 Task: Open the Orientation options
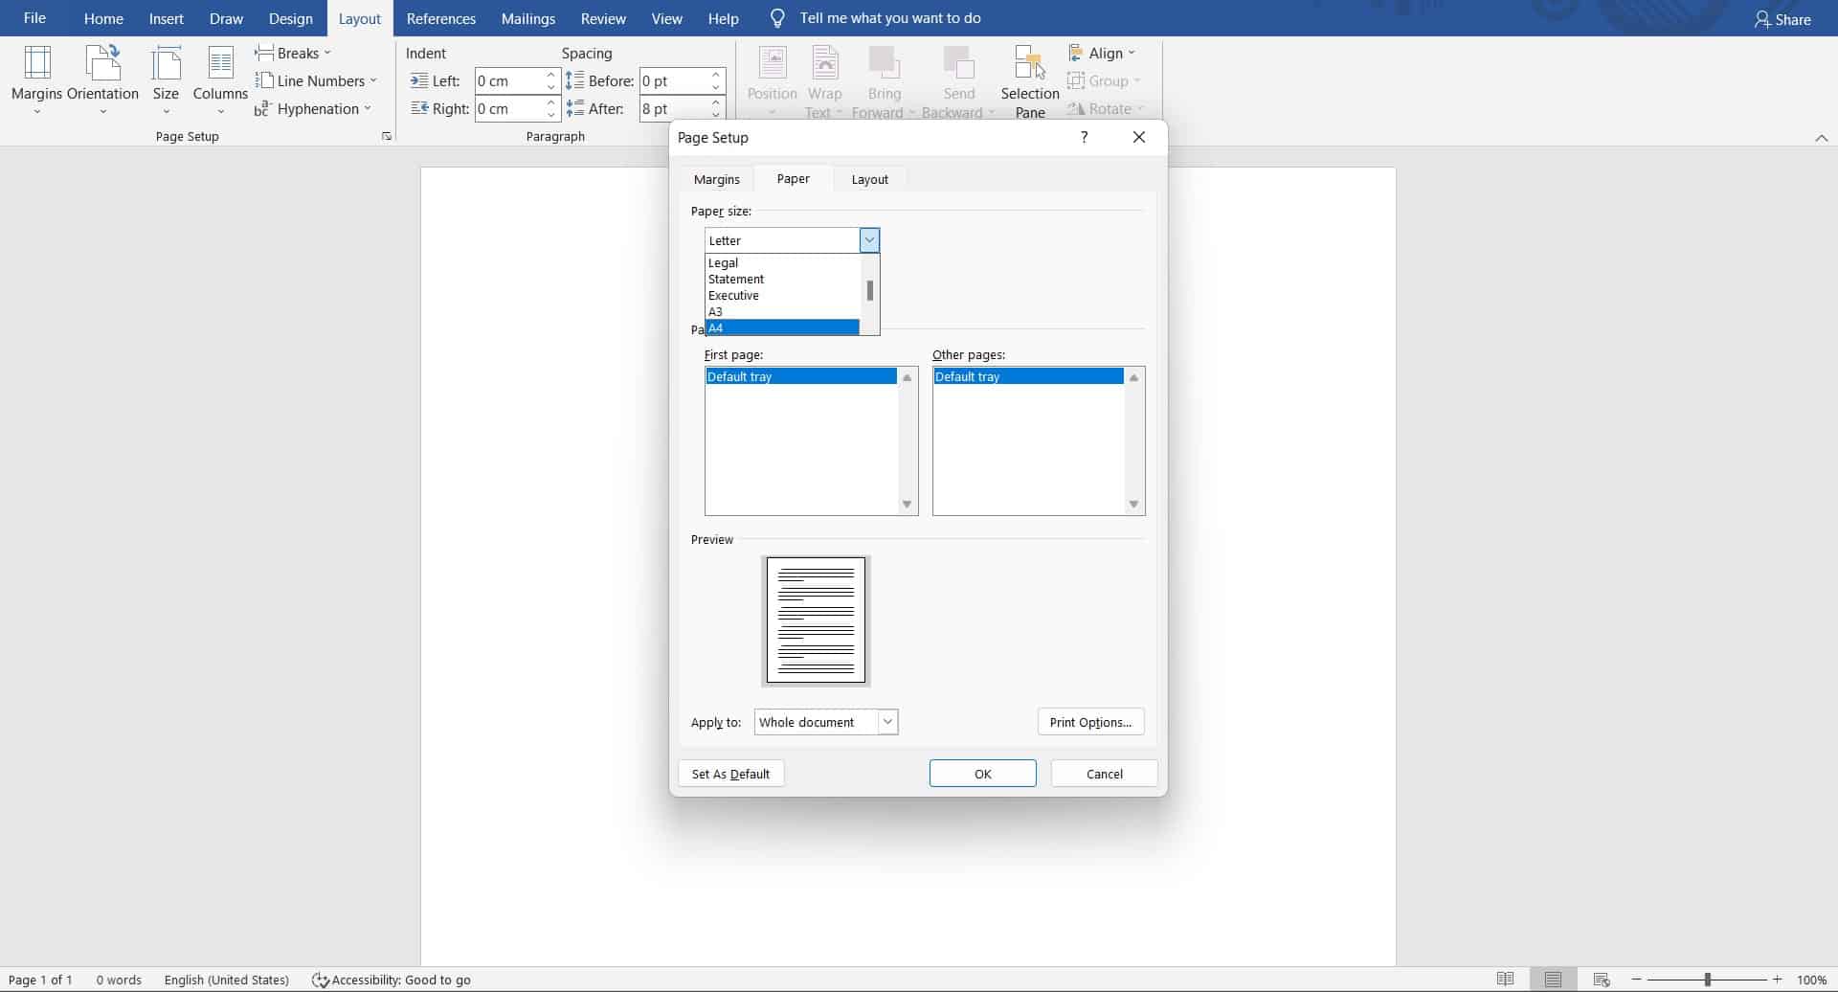tap(102, 80)
